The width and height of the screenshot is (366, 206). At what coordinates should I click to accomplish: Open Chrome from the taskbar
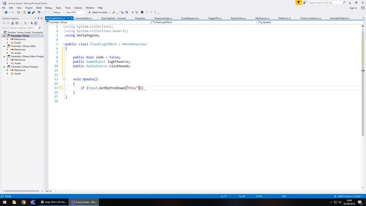click(23, 202)
